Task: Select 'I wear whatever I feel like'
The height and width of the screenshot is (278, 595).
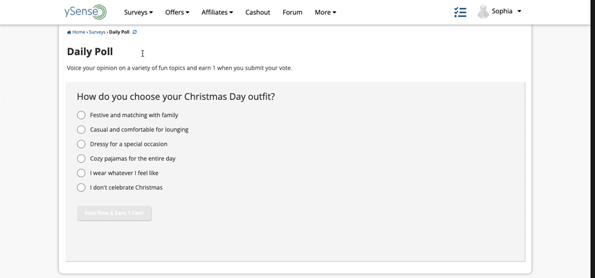Action: pyautogui.click(x=81, y=173)
